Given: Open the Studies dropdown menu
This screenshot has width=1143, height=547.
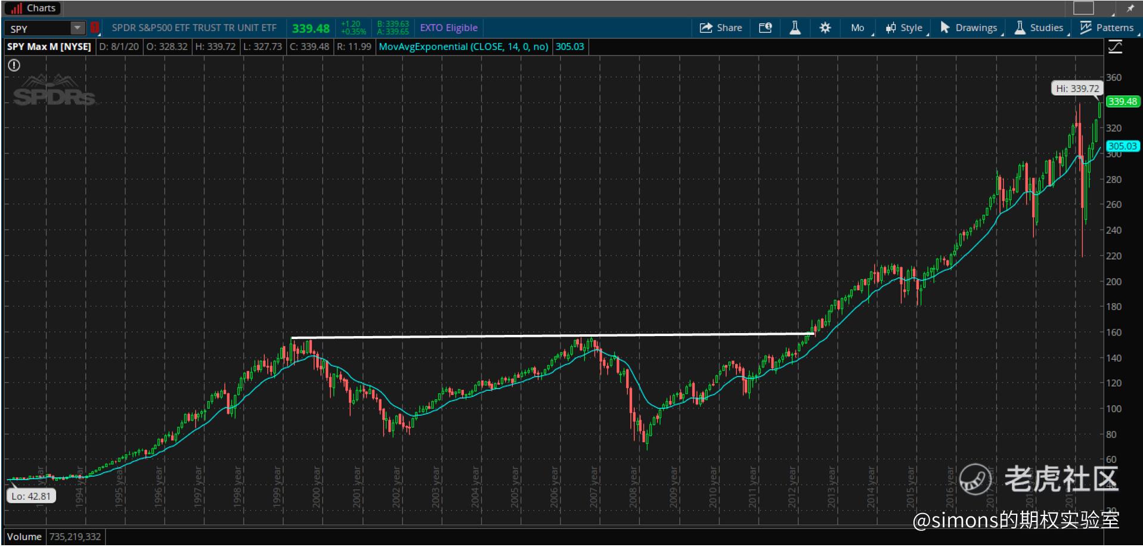Looking at the screenshot, I should [x=1039, y=27].
